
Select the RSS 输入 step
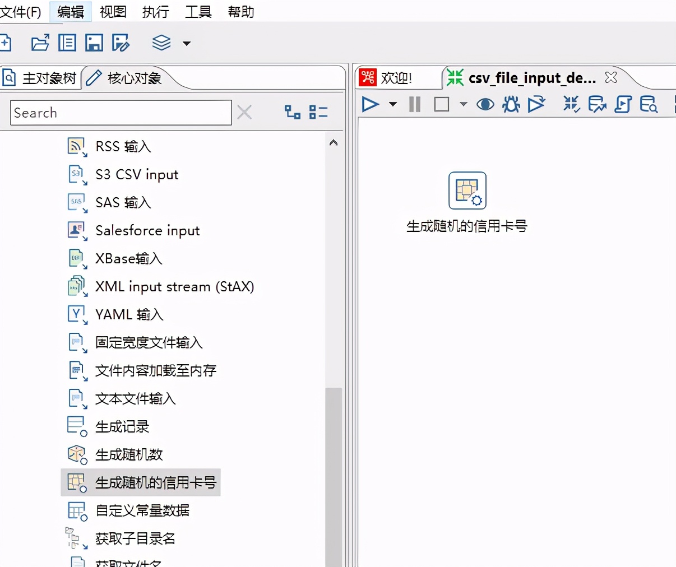[x=123, y=146]
